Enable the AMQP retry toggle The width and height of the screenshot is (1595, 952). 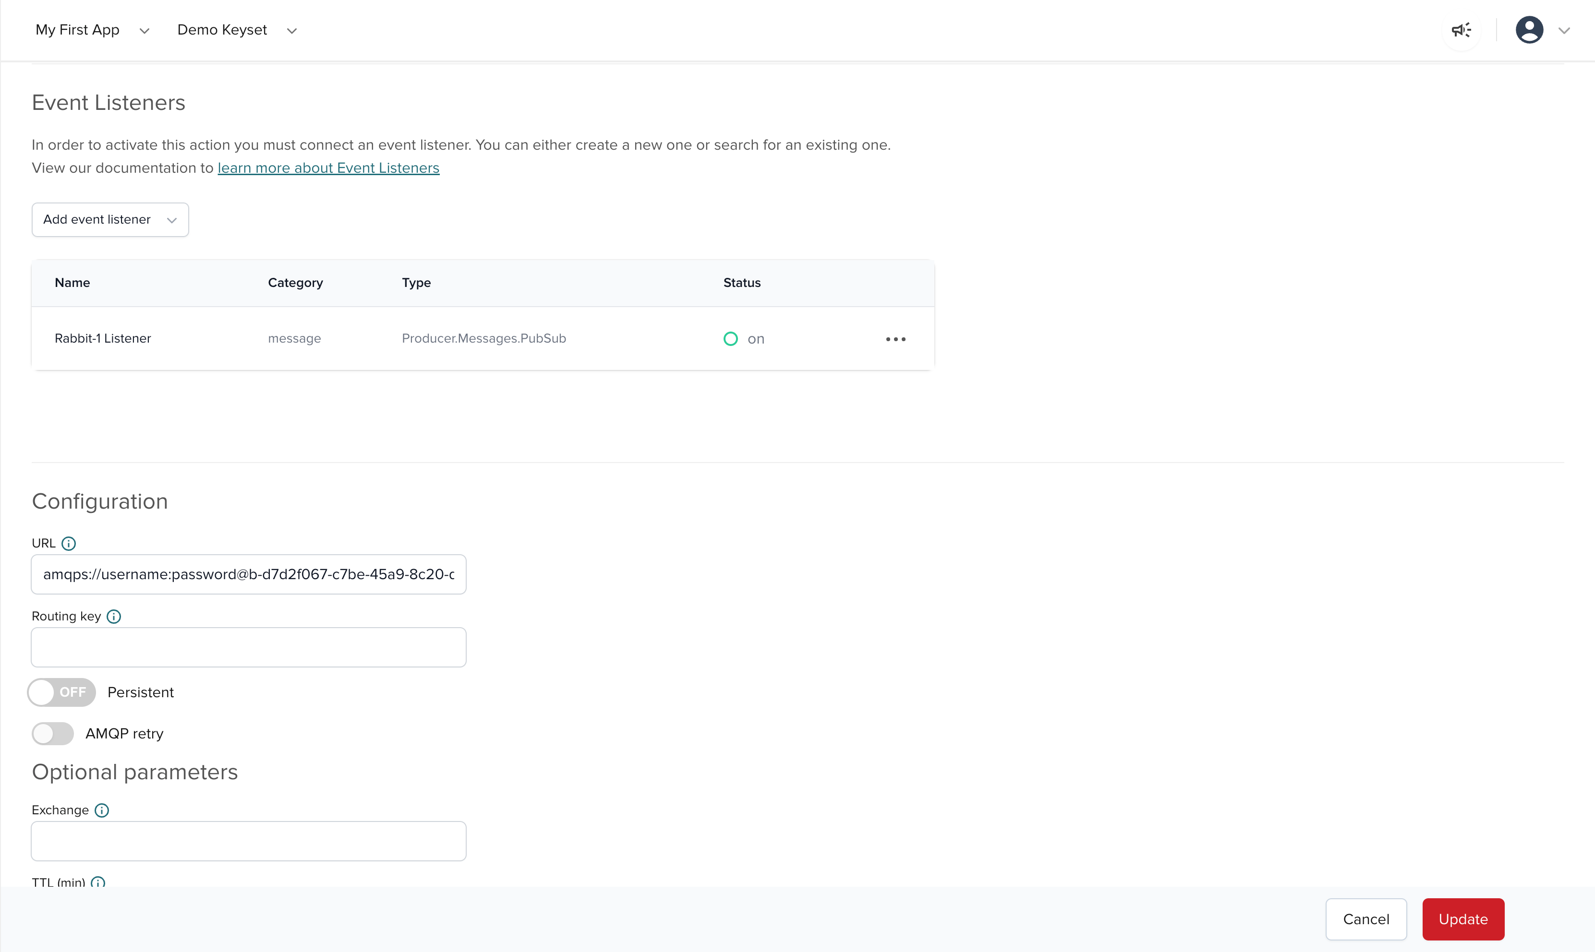pyautogui.click(x=53, y=733)
